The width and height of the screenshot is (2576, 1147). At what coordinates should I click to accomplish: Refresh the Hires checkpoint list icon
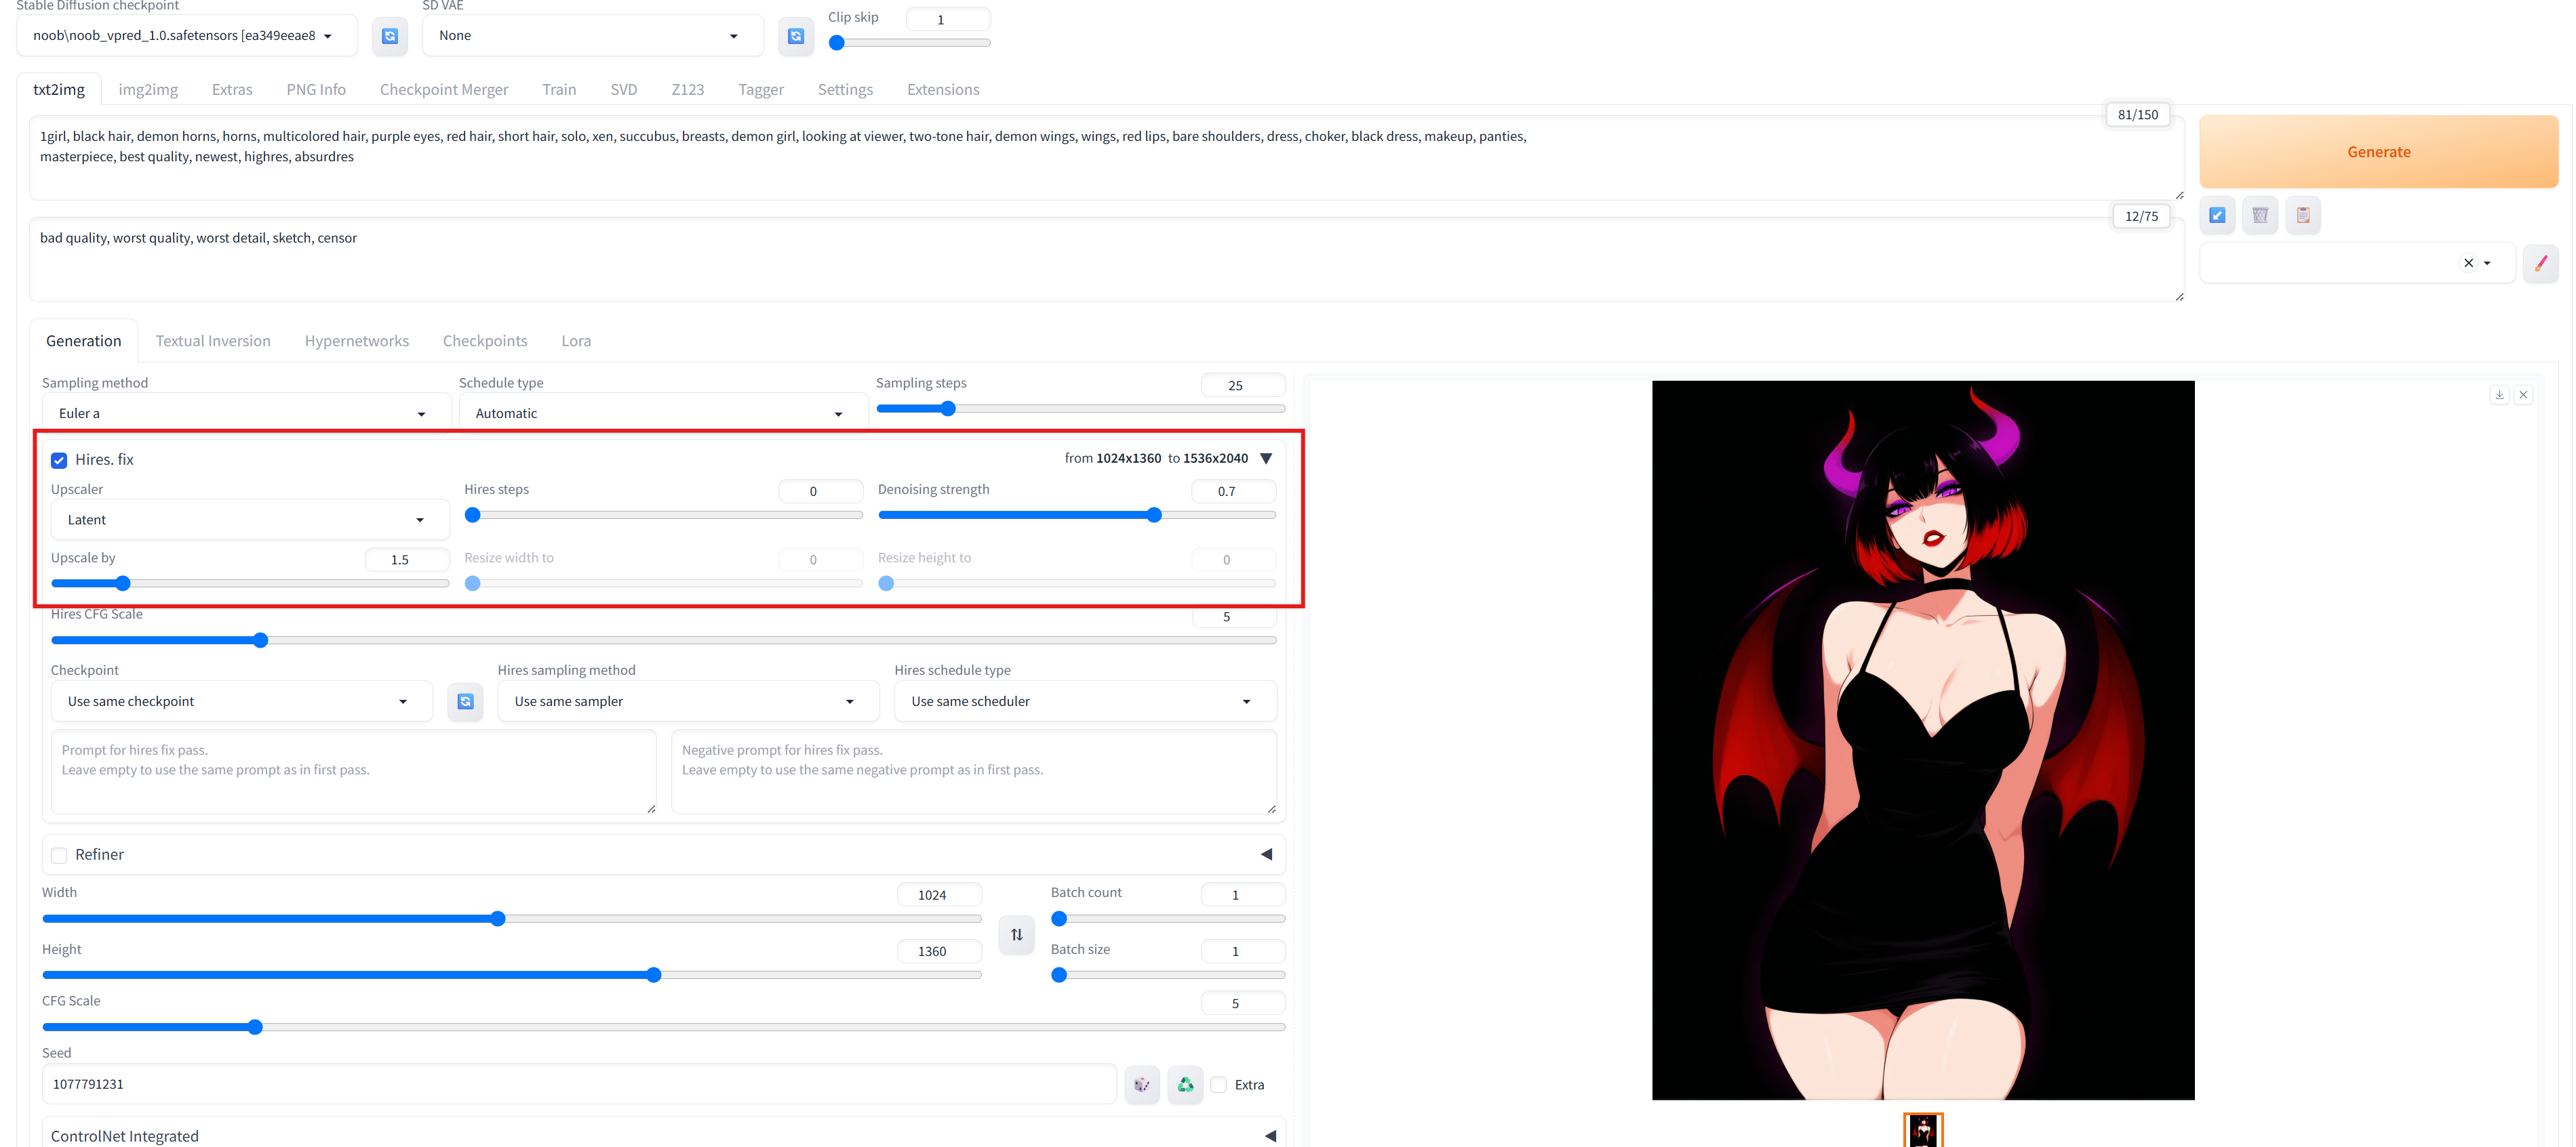[x=465, y=701]
